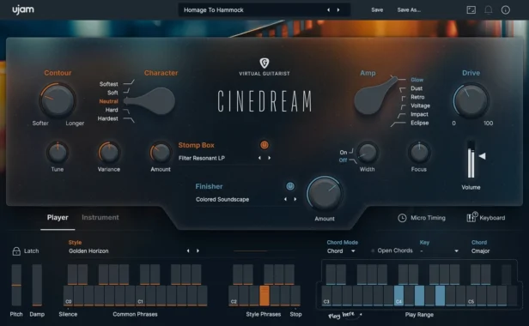Image resolution: width=529 pixels, height=326 pixels.
Task: Toggle Stomp Box power button
Action: click(x=264, y=145)
